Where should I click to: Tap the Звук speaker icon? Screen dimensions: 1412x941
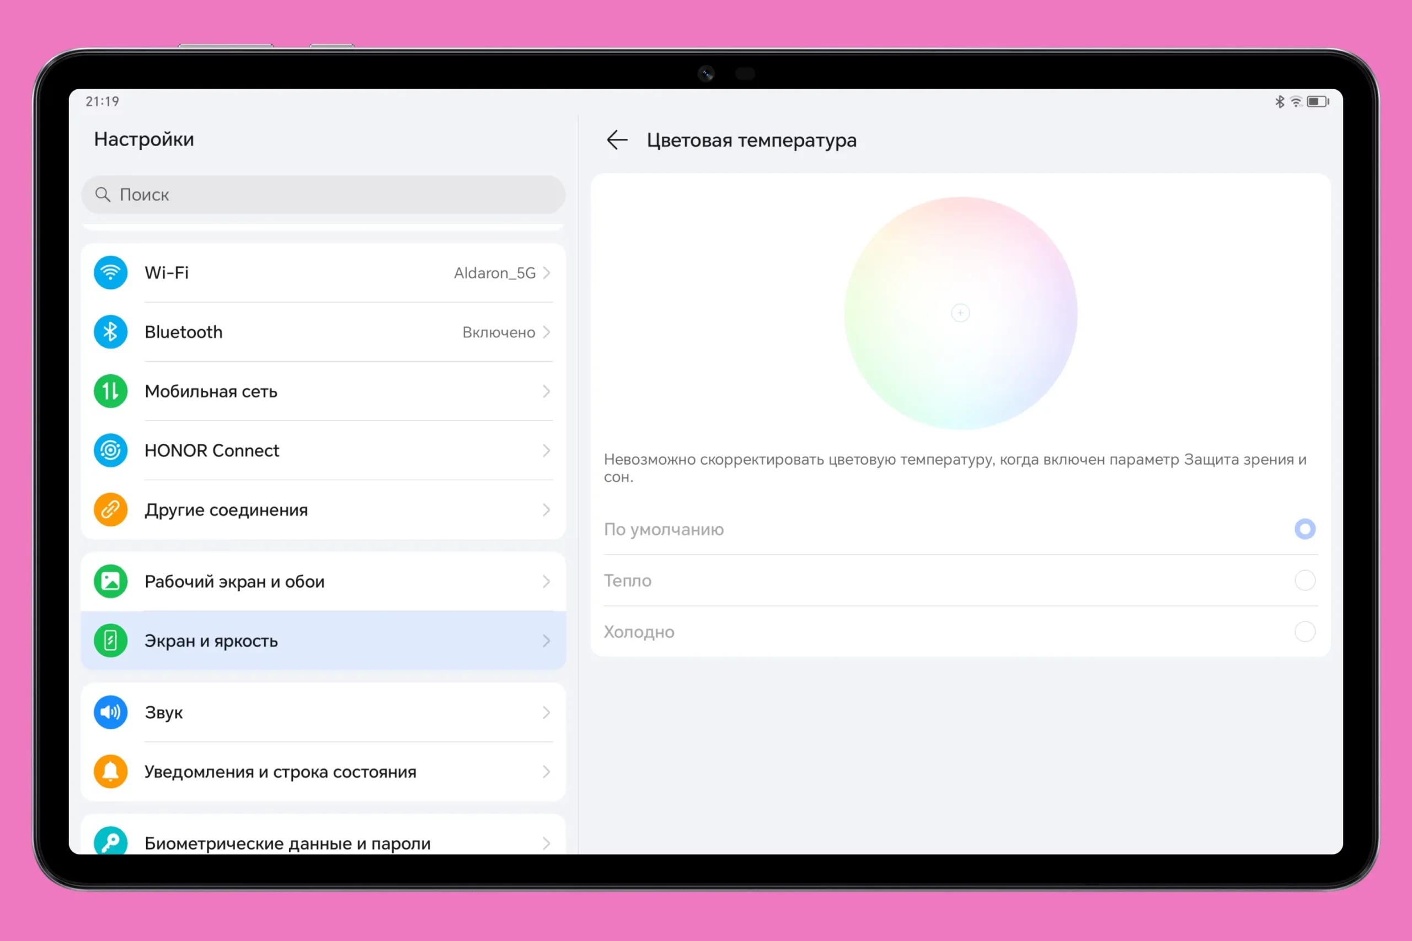pos(110,712)
